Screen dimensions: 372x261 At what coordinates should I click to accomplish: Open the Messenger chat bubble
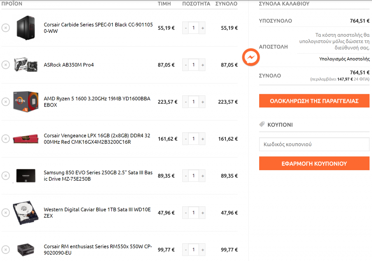pyautogui.click(x=251, y=57)
